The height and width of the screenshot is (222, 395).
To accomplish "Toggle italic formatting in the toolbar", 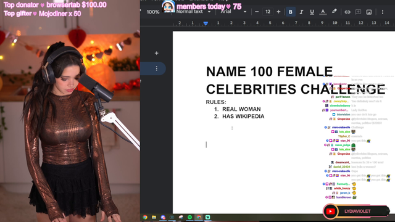I will [x=301, y=12].
